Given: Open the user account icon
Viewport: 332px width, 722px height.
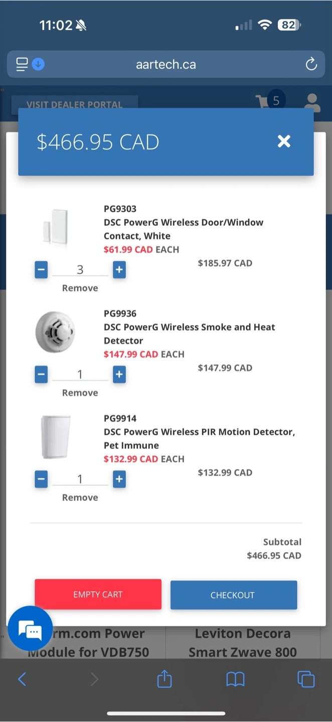Looking at the screenshot, I should point(312,102).
